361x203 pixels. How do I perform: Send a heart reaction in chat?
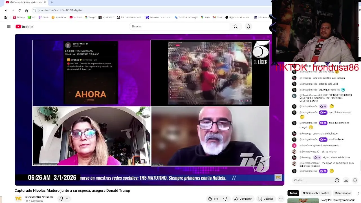point(355,180)
